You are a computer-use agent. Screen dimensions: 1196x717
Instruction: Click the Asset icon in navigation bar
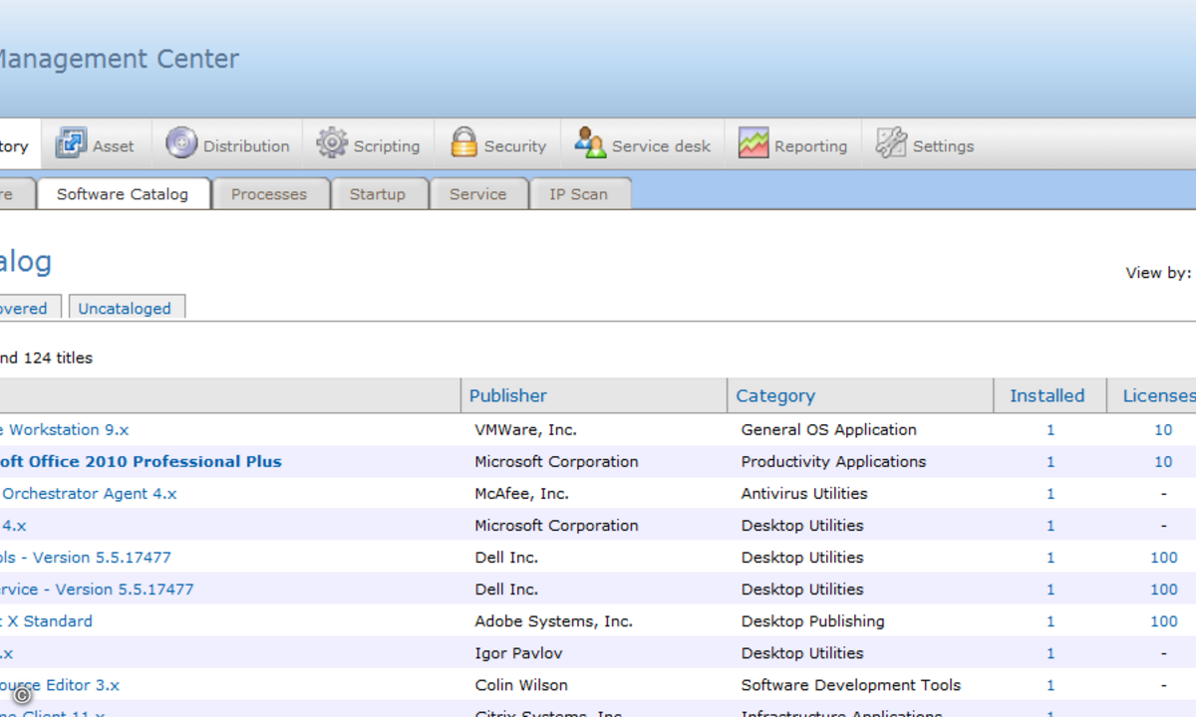71,143
